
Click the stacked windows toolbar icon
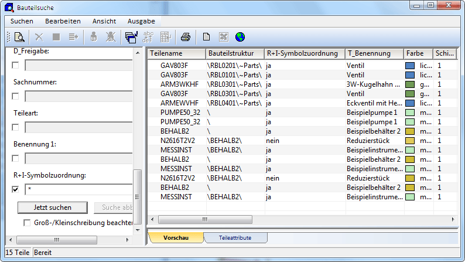pos(131,37)
